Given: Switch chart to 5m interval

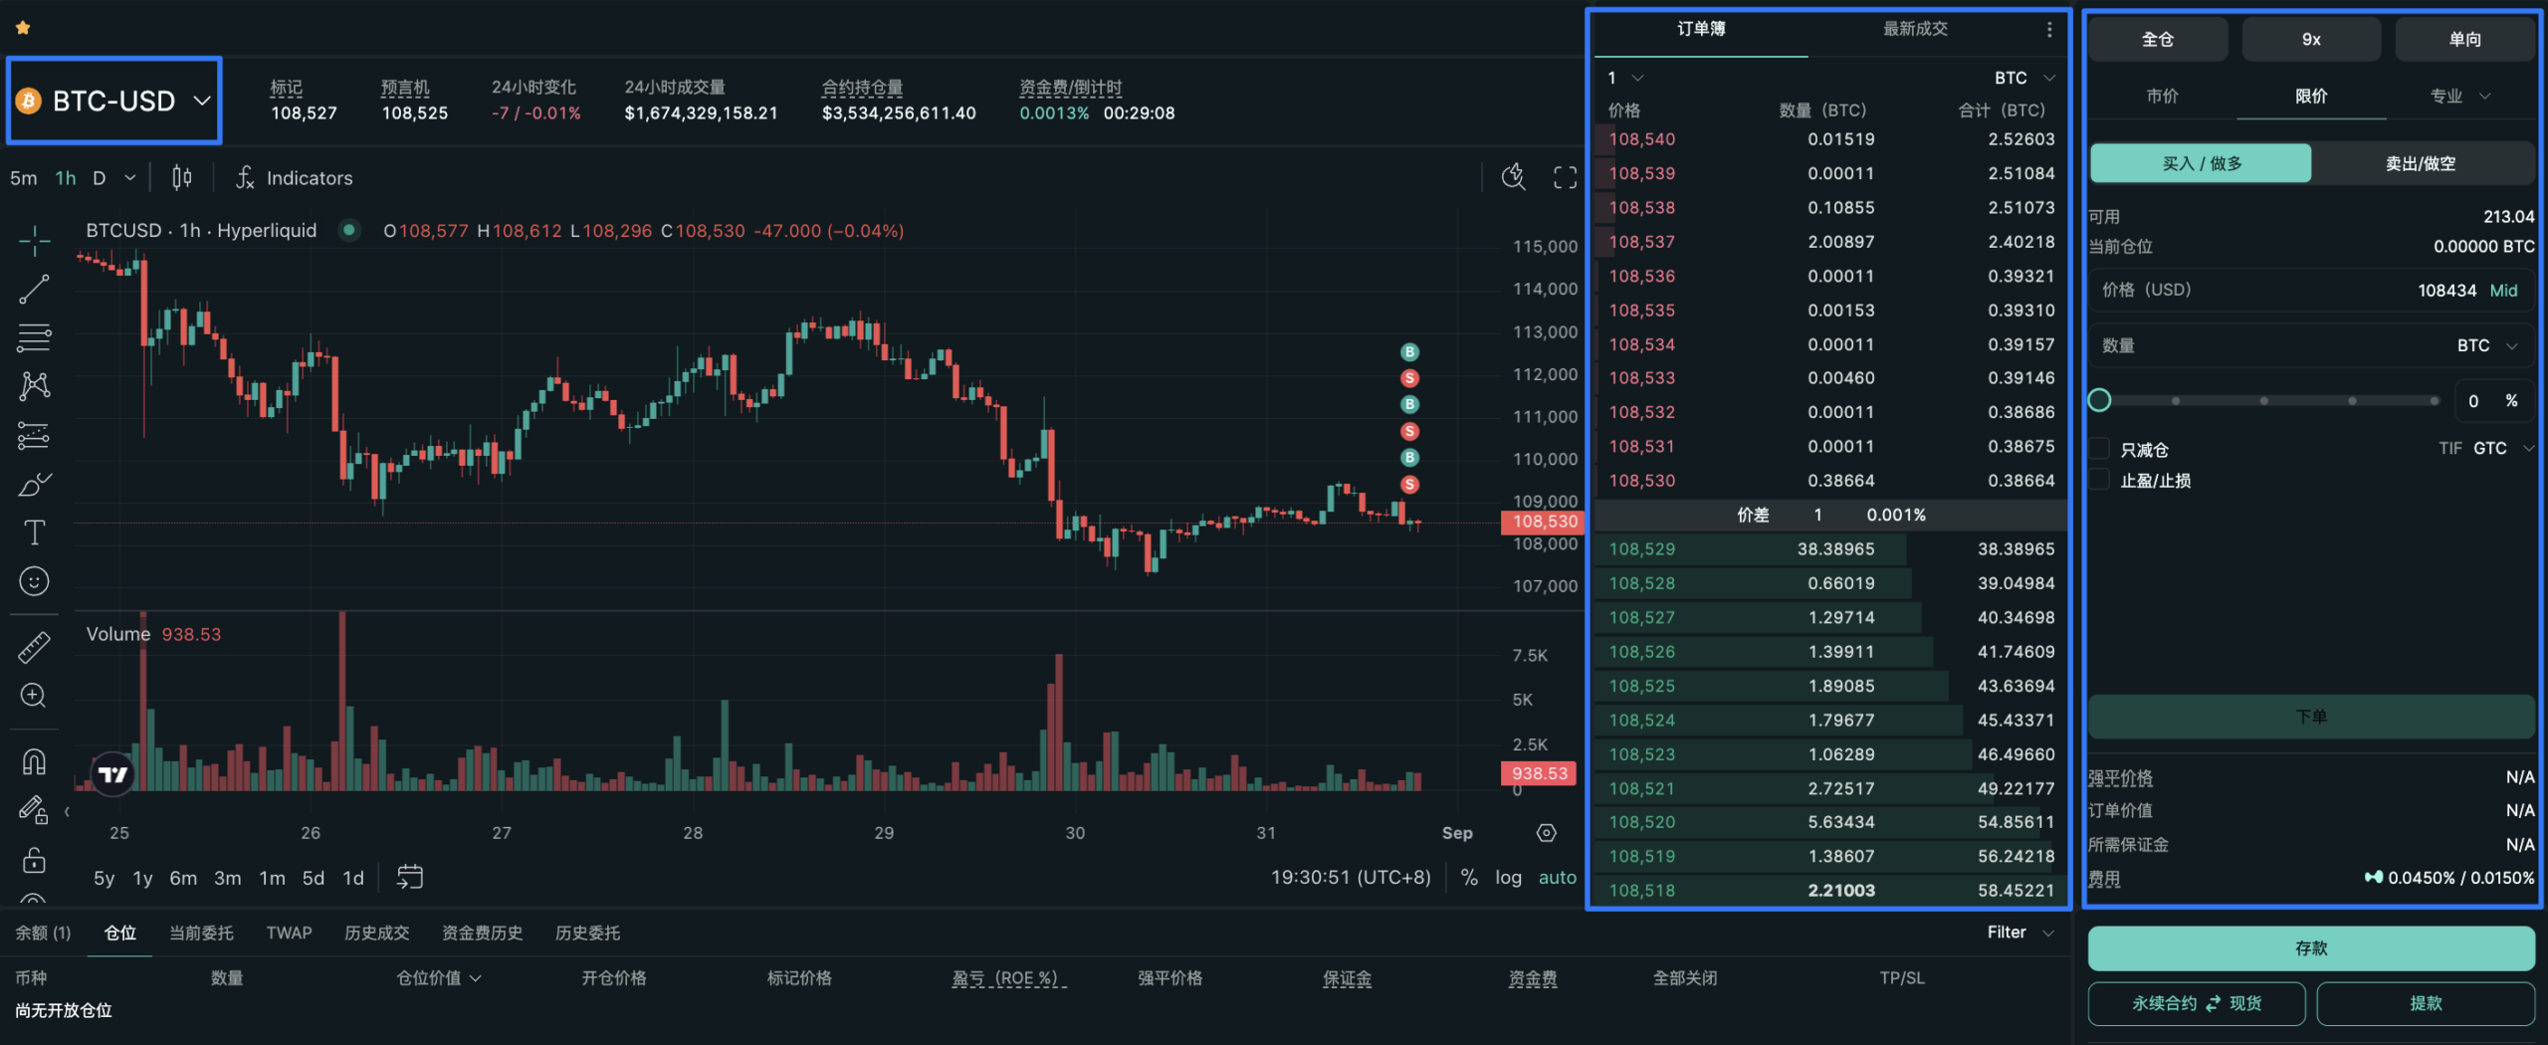Looking at the screenshot, I should 24,178.
